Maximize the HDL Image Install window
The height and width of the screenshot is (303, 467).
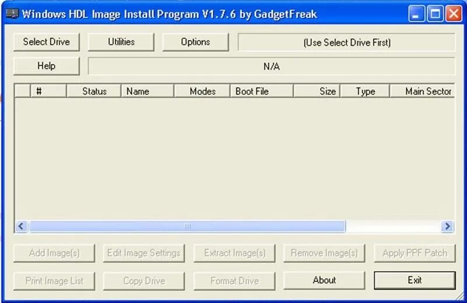pyautogui.click(x=435, y=14)
